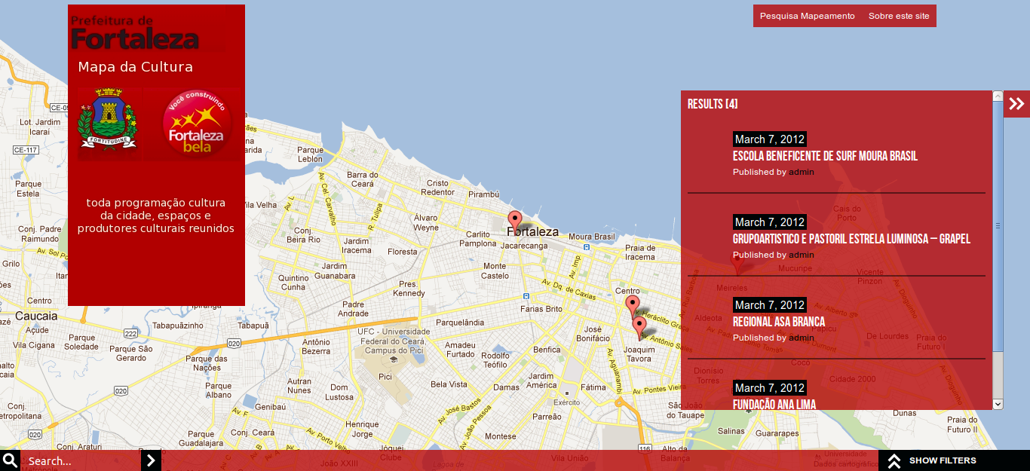Click results scrollbar down arrow
Image resolution: width=1030 pixels, height=471 pixels.
998,404
